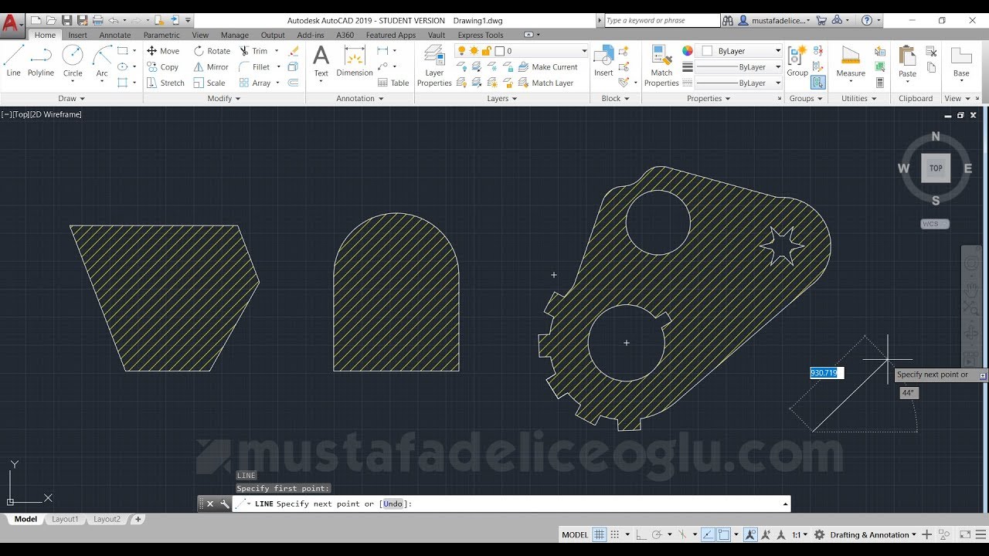Add a new layout with plus tab

138,520
